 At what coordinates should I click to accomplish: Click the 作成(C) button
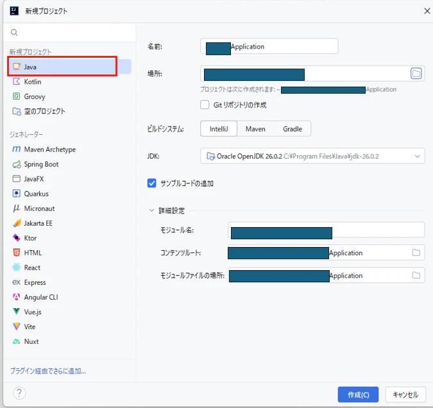point(358,395)
